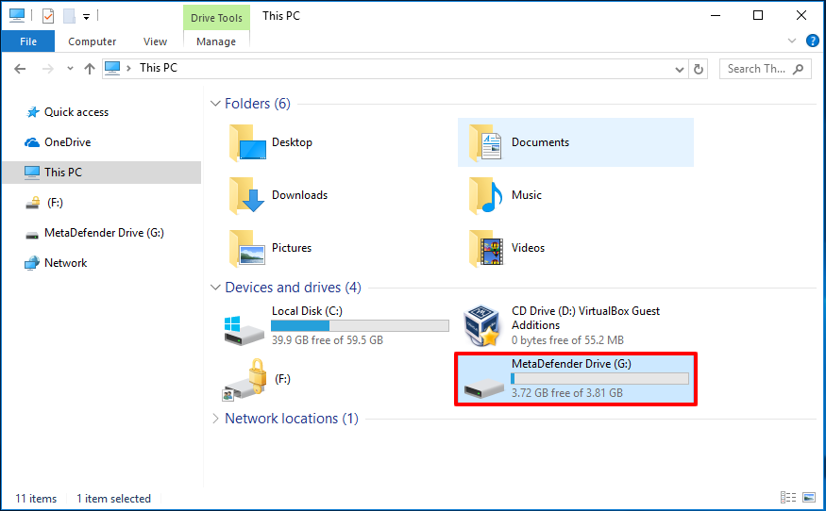The height and width of the screenshot is (511, 826).
Task: Switch to Large icons view in status bar
Action: coord(809,497)
